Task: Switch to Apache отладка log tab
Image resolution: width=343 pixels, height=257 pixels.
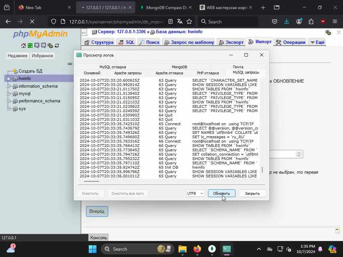Action: click(x=169, y=73)
